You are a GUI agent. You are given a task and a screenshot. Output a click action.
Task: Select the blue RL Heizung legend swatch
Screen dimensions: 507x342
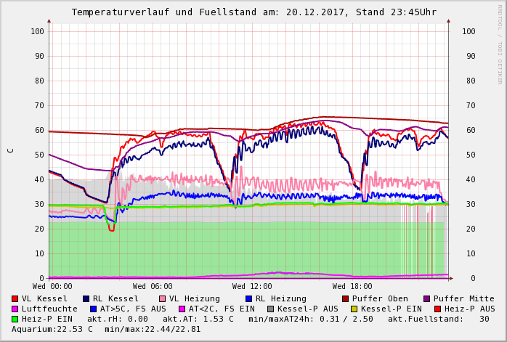pos(248,299)
